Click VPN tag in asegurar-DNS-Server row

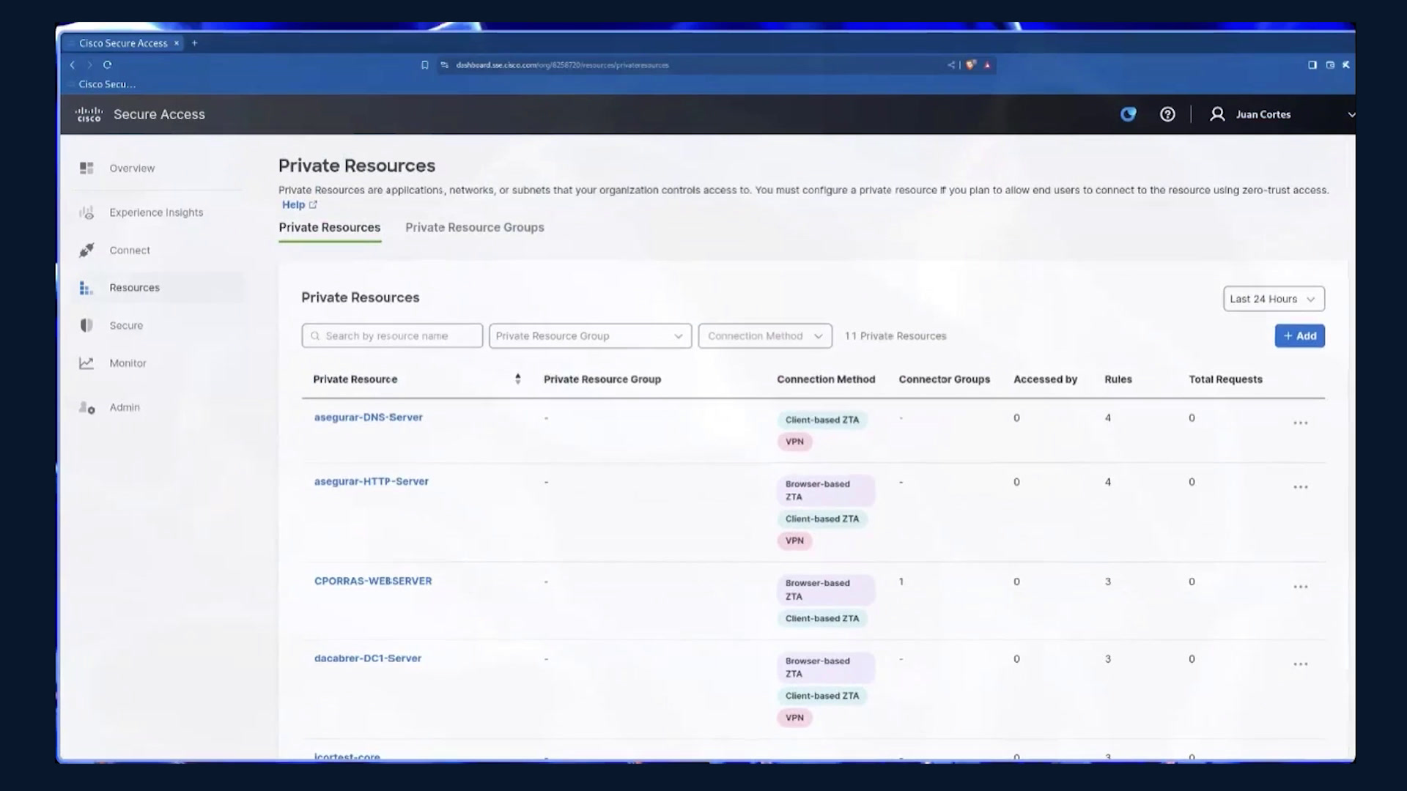click(794, 442)
